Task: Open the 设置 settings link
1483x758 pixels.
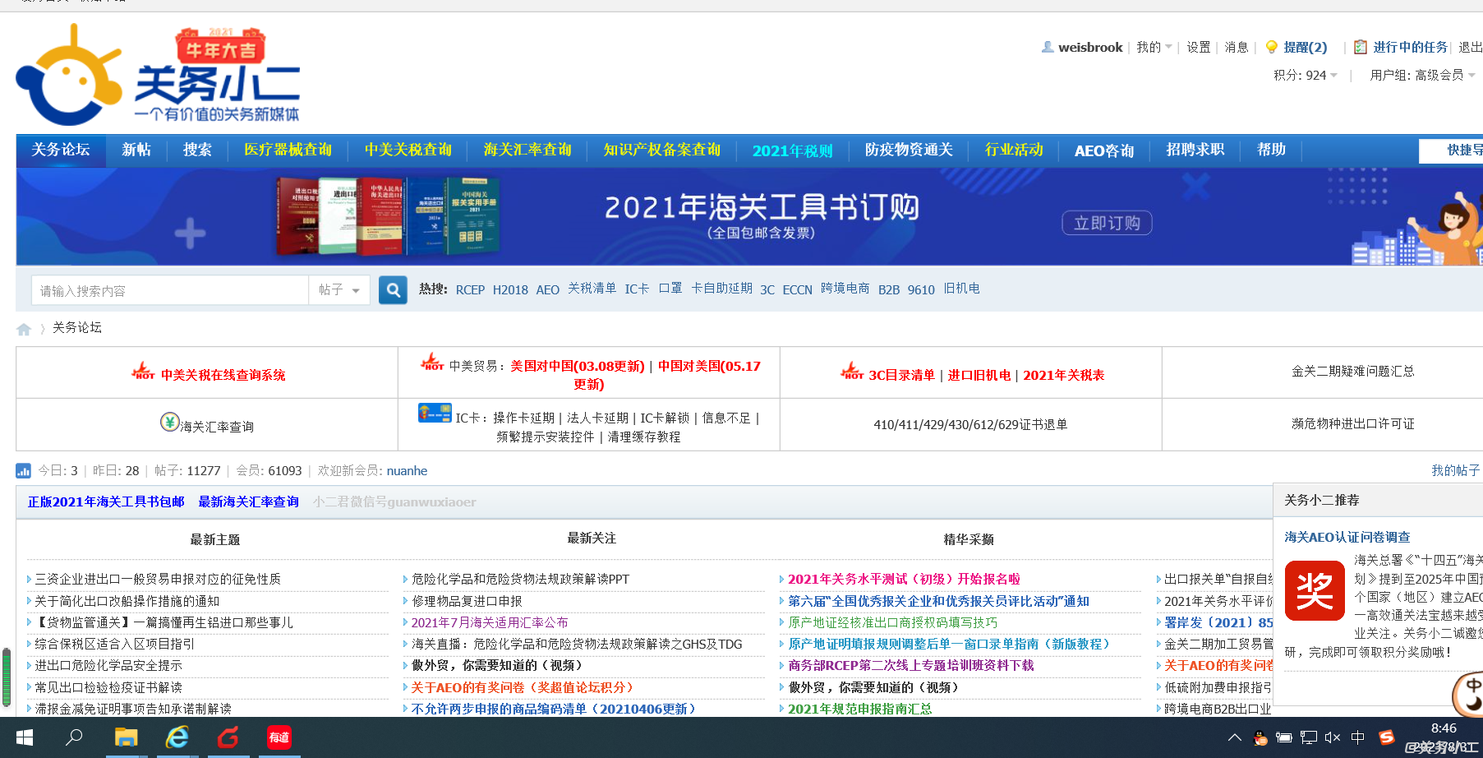Action: (x=1199, y=47)
